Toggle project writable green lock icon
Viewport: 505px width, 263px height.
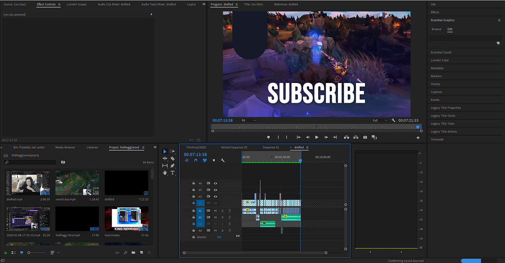(x=5, y=253)
